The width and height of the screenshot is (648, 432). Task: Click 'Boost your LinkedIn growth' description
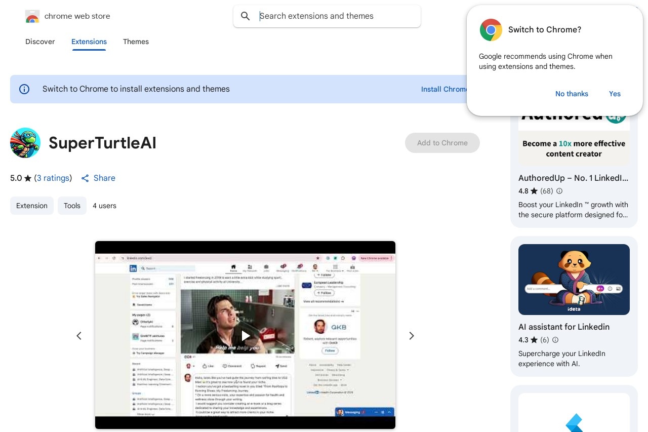[574, 210]
